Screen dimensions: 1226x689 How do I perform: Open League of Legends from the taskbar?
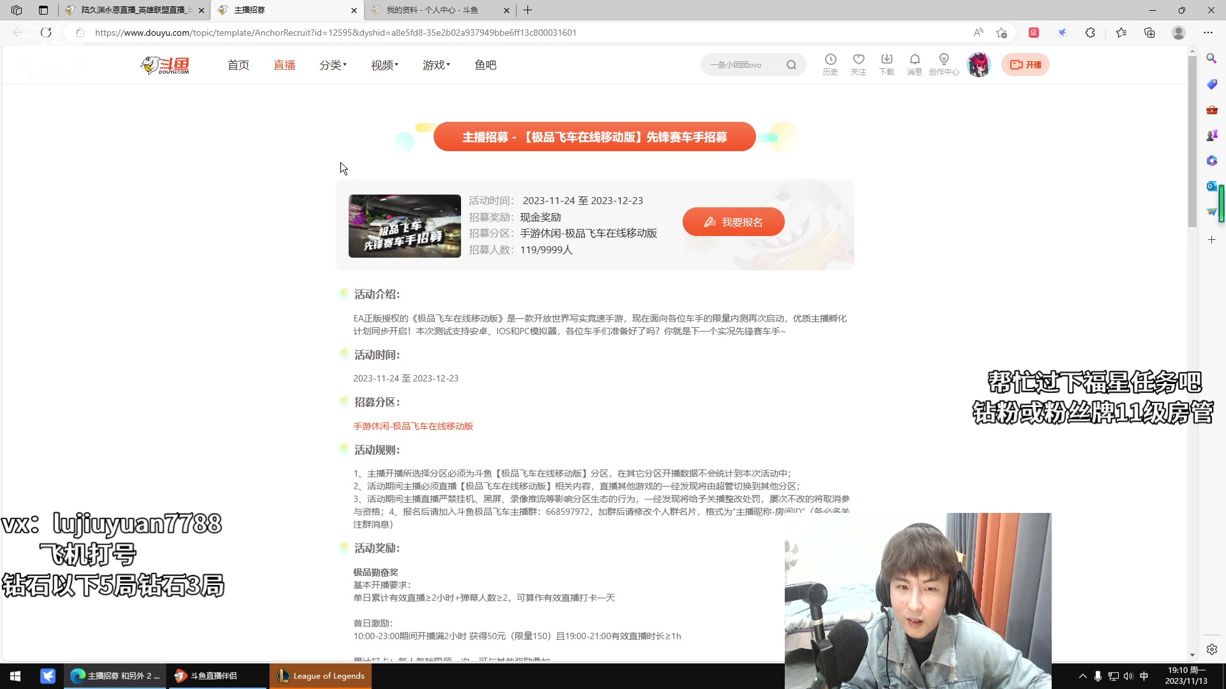321,676
